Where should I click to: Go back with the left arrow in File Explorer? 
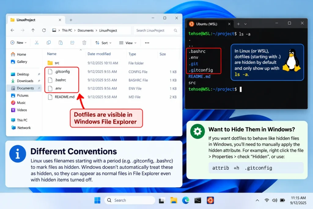click(x=12, y=30)
